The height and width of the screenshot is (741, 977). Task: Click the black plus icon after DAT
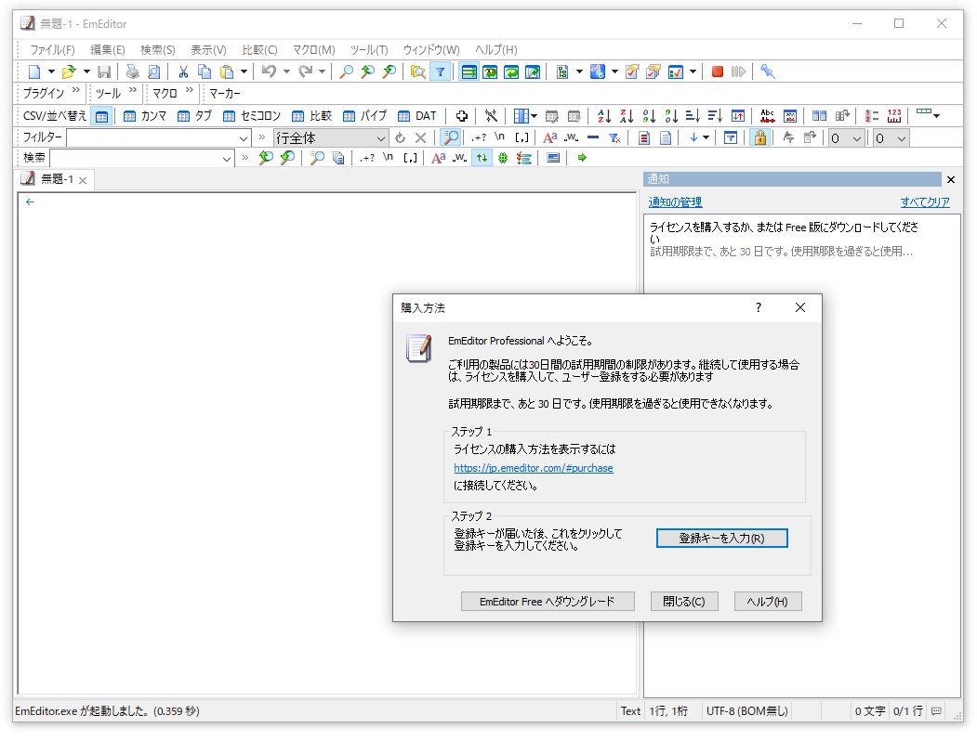pos(461,116)
